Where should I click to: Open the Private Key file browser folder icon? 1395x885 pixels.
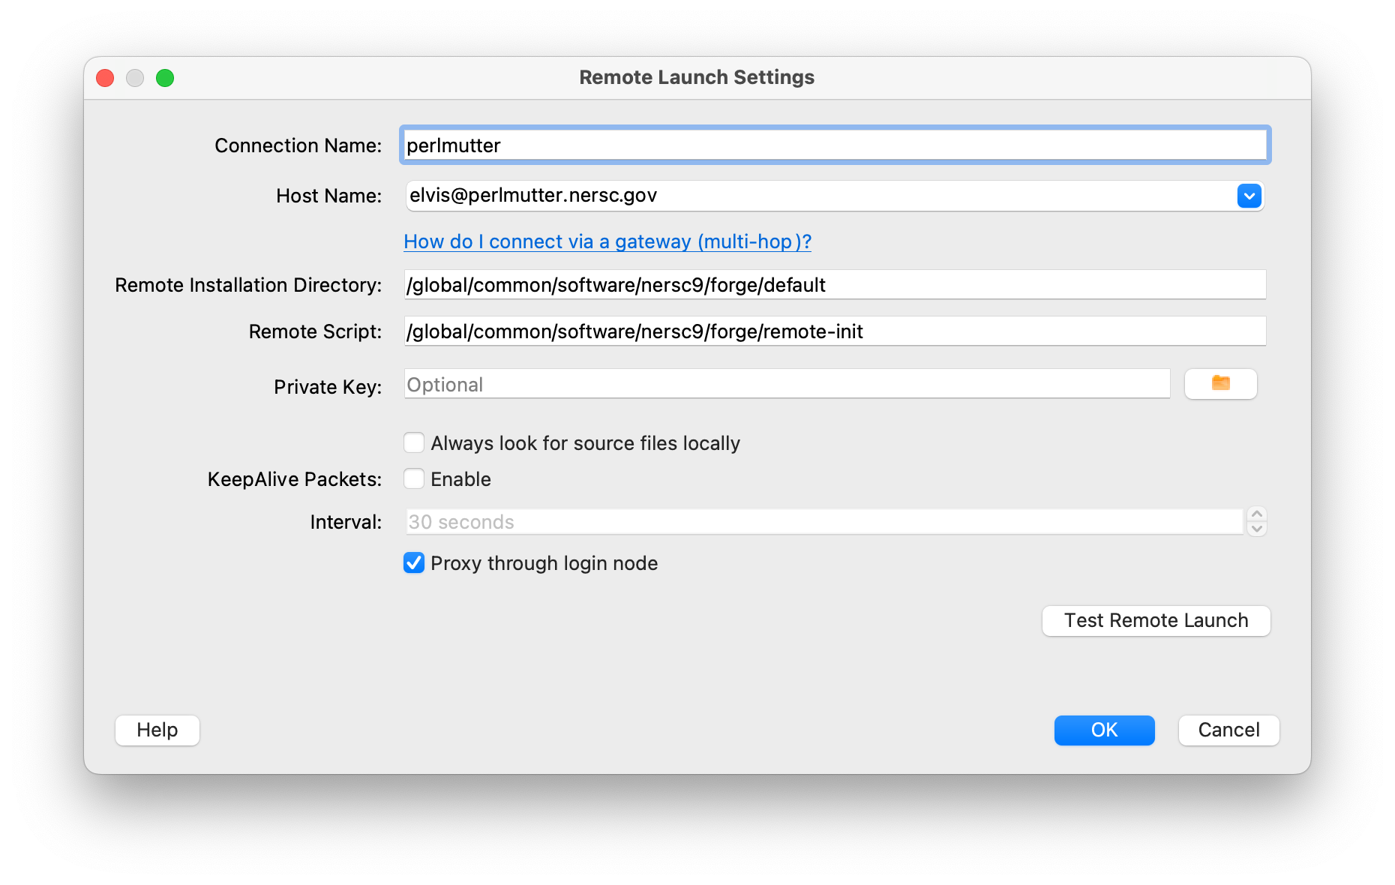click(1220, 384)
